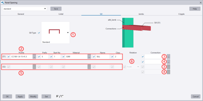Click the Get button
The image size is (203, 101).
(46, 96)
